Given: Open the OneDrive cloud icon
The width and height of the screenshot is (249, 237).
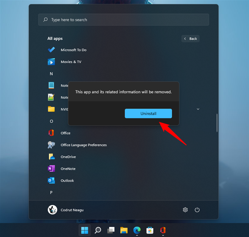Looking at the screenshot, I should click(x=51, y=157).
